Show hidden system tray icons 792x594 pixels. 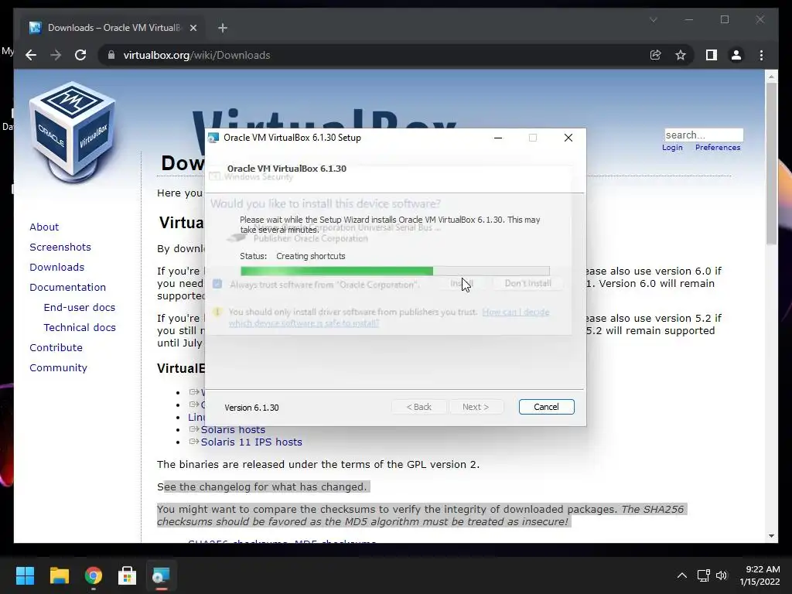click(682, 575)
